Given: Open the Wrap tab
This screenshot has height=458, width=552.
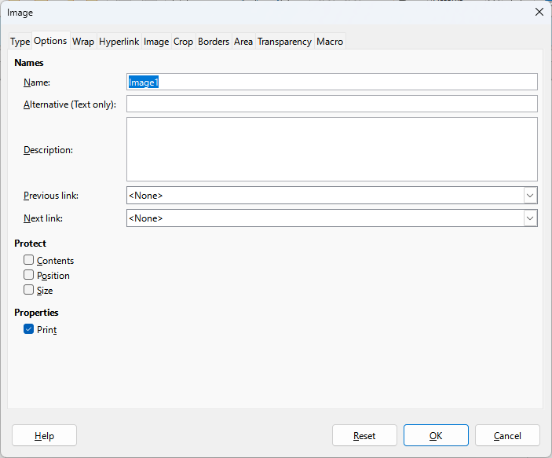Looking at the screenshot, I should pyautogui.click(x=83, y=42).
